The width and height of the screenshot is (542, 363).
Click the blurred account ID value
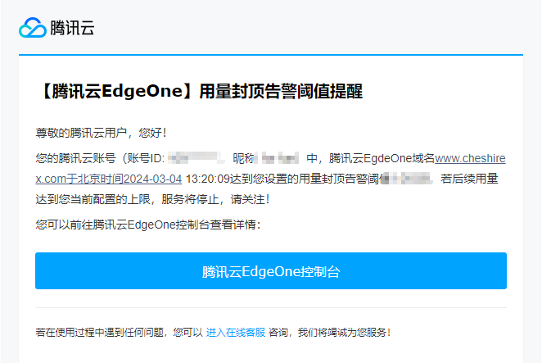click(x=196, y=158)
